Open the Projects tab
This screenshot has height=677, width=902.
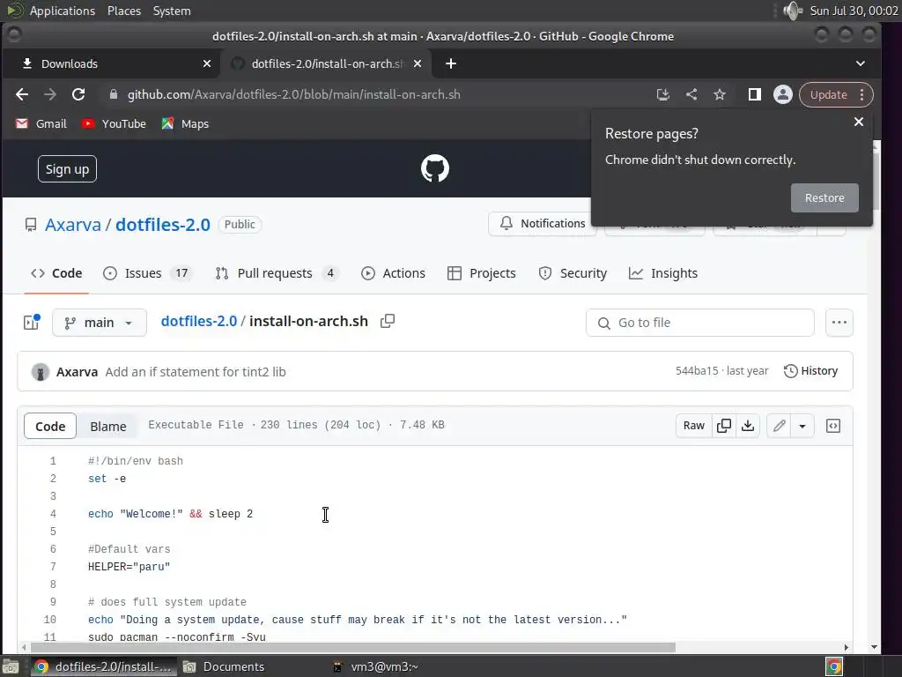[482, 273]
